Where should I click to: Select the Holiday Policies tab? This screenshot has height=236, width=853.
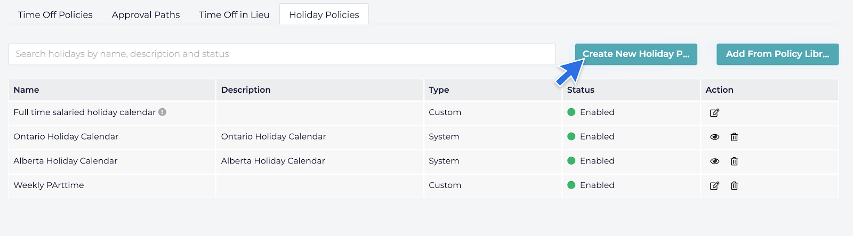click(x=324, y=15)
